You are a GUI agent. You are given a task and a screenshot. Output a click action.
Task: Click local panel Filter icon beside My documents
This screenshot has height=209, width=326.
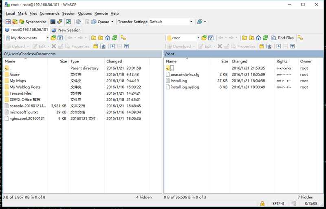pos(60,38)
